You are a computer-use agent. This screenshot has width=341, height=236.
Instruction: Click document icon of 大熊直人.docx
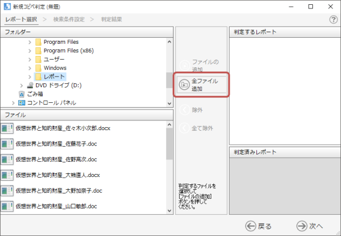[x=7, y=175]
